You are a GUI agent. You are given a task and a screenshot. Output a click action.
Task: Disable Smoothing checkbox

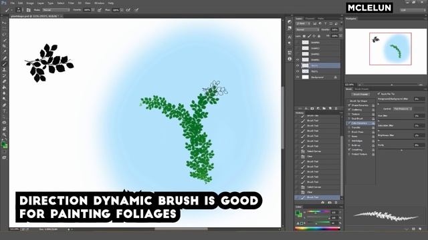[x=349, y=149]
